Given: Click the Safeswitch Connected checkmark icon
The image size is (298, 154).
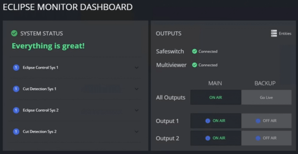Looking at the screenshot, I should 194,51.
